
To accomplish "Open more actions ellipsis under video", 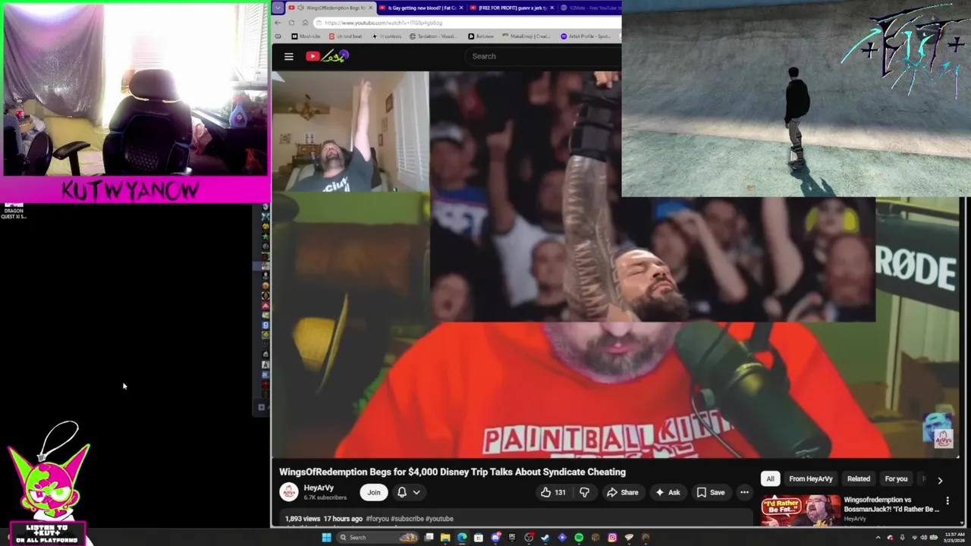I will tap(744, 492).
